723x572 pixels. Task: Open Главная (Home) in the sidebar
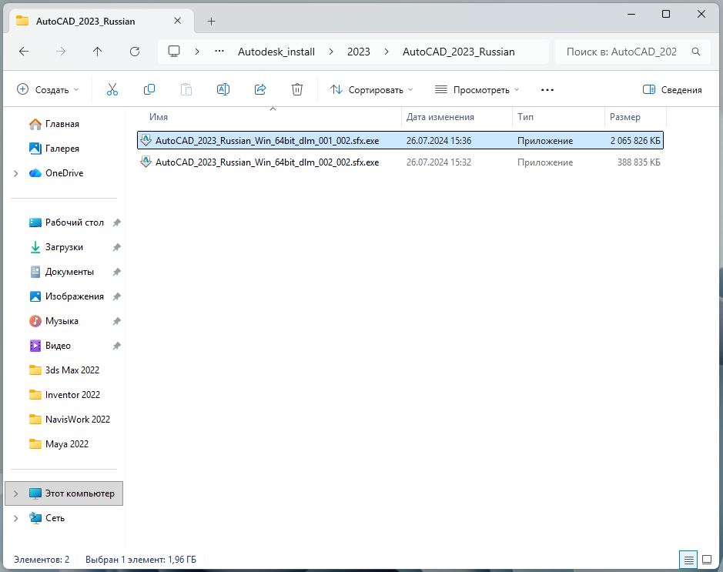click(x=54, y=124)
